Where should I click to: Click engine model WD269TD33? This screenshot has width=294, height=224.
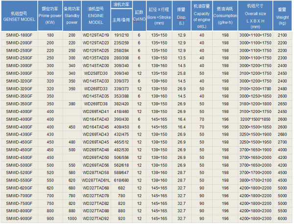click(96, 89)
